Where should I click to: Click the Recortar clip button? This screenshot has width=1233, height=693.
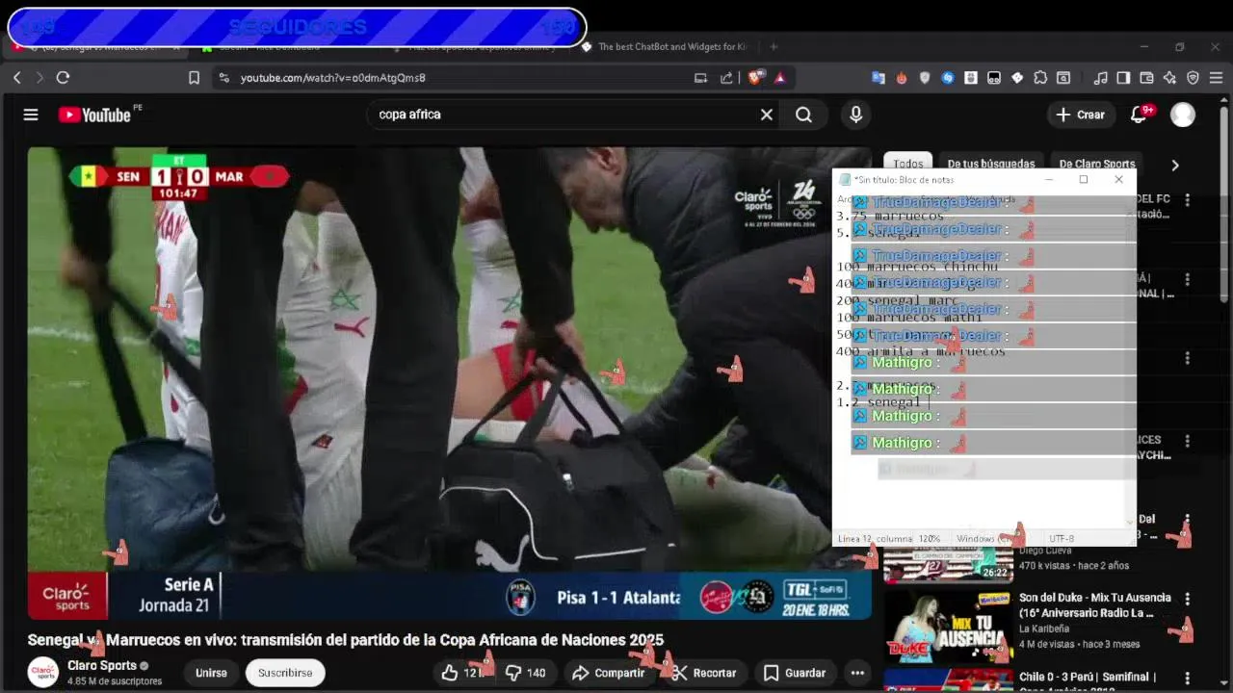(x=704, y=673)
